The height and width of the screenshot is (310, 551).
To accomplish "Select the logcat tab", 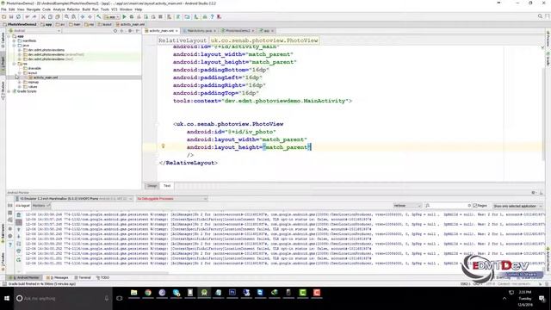I will [x=23, y=206].
